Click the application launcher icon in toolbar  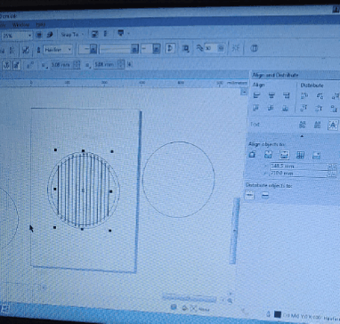click(x=121, y=33)
